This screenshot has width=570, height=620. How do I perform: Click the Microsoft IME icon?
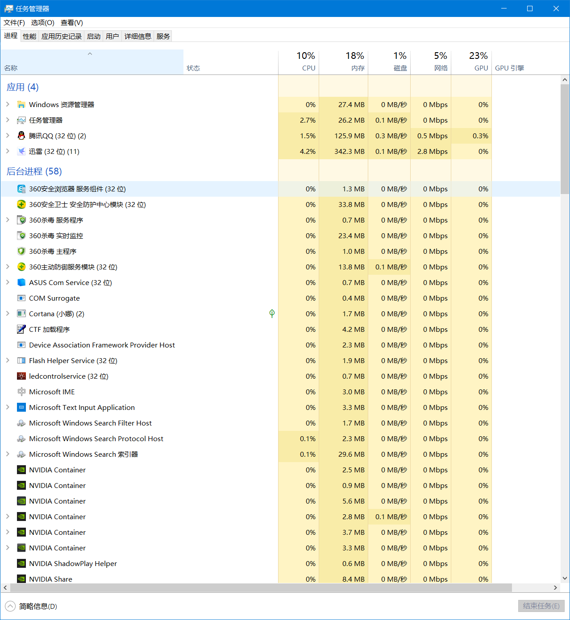click(x=21, y=392)
